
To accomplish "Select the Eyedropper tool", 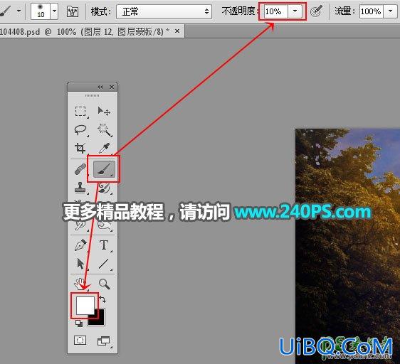I will click(x=105, y=148).
